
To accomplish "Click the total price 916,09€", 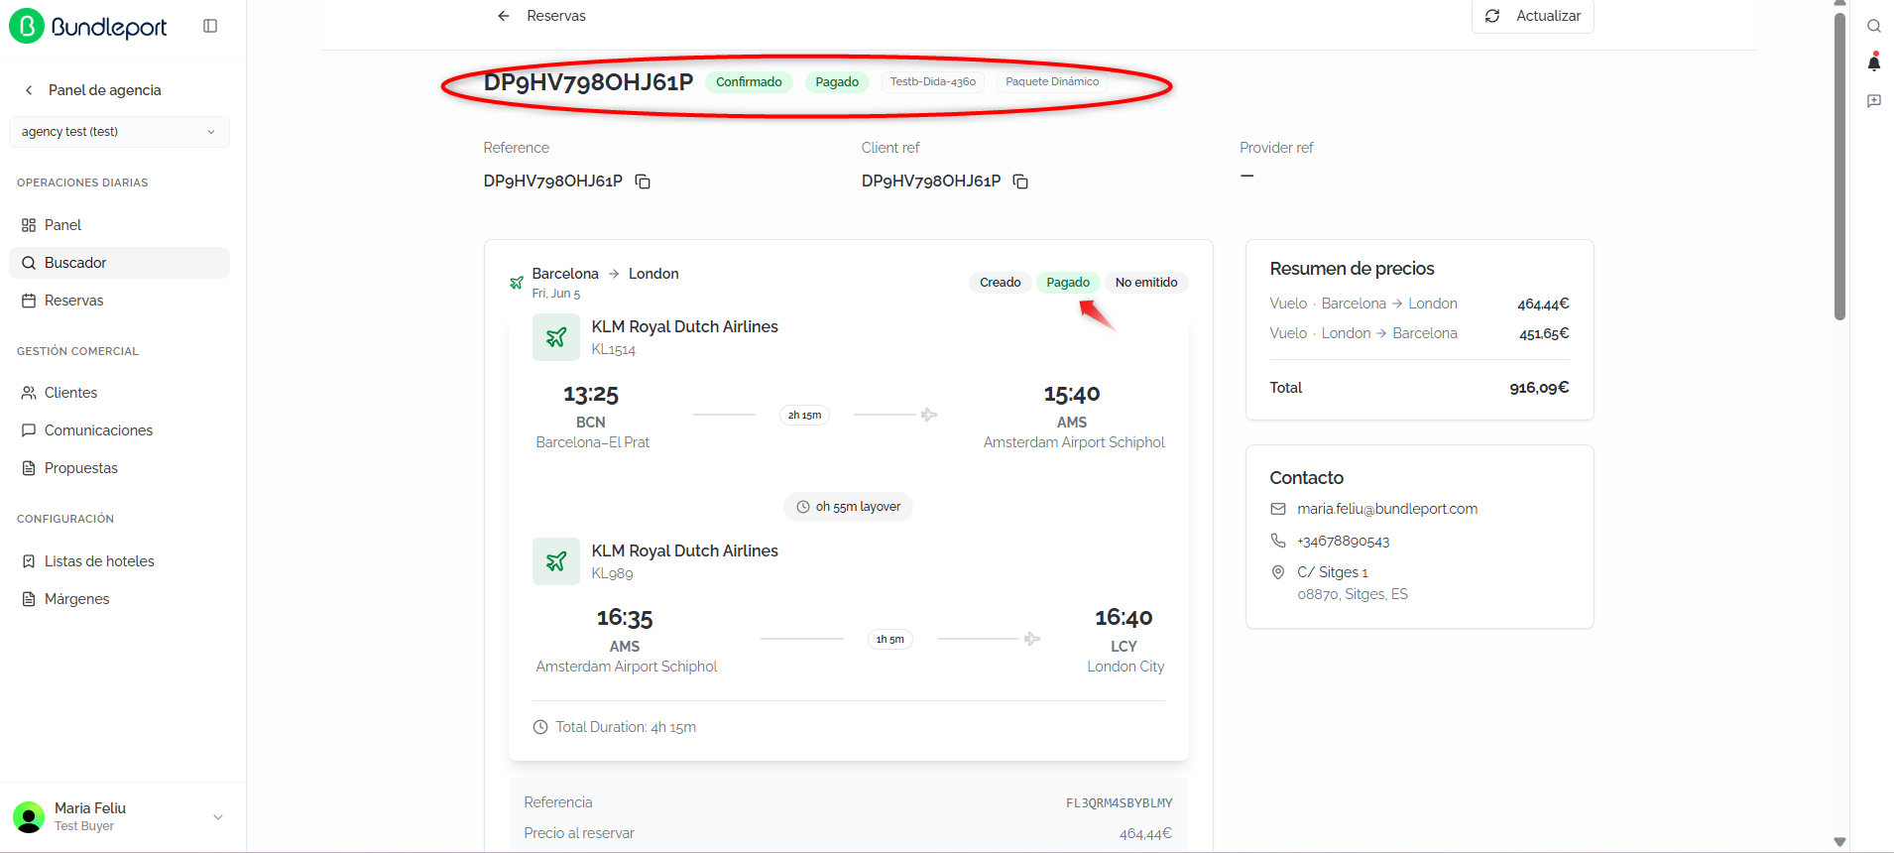I will 1539,388.
